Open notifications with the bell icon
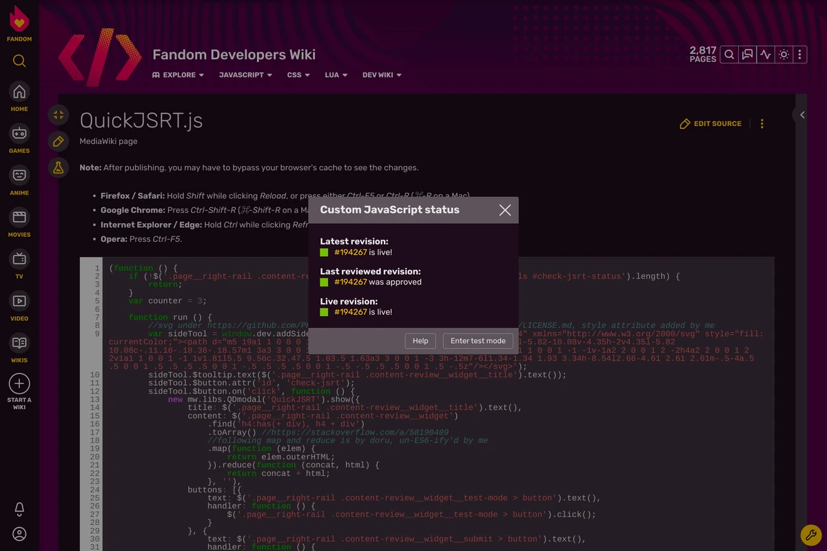 click(x=19, y=508)
